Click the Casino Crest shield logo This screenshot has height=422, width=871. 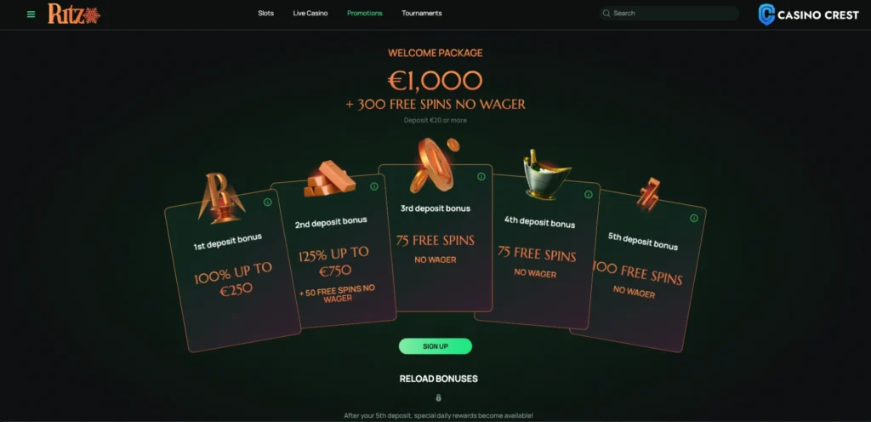(x=766, y=15)
